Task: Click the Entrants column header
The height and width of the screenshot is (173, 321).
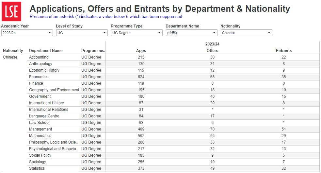Action: pyautogui.click(x=283, y=51)
